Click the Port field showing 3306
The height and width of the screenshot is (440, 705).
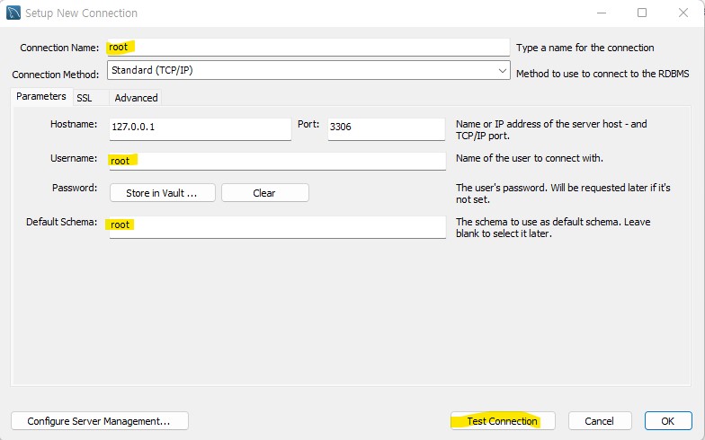tap(387, 129)
